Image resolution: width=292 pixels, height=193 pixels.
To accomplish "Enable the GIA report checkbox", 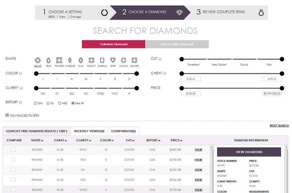I will pyautogui.click(x=35, y=103).
